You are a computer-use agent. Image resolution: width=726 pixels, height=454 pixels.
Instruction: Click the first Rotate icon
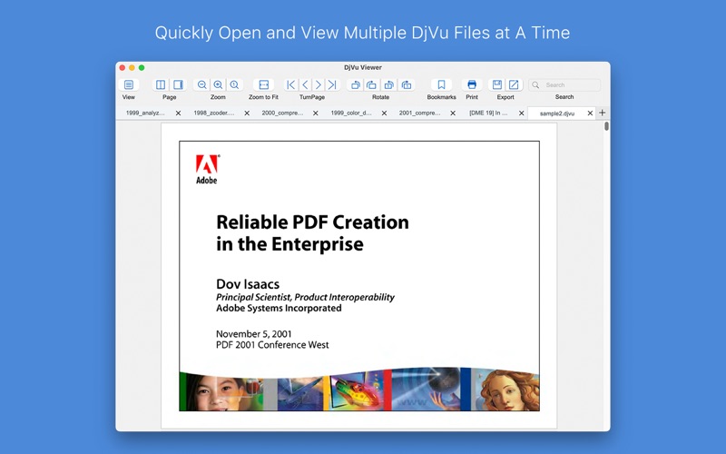[x=355, y=84]
